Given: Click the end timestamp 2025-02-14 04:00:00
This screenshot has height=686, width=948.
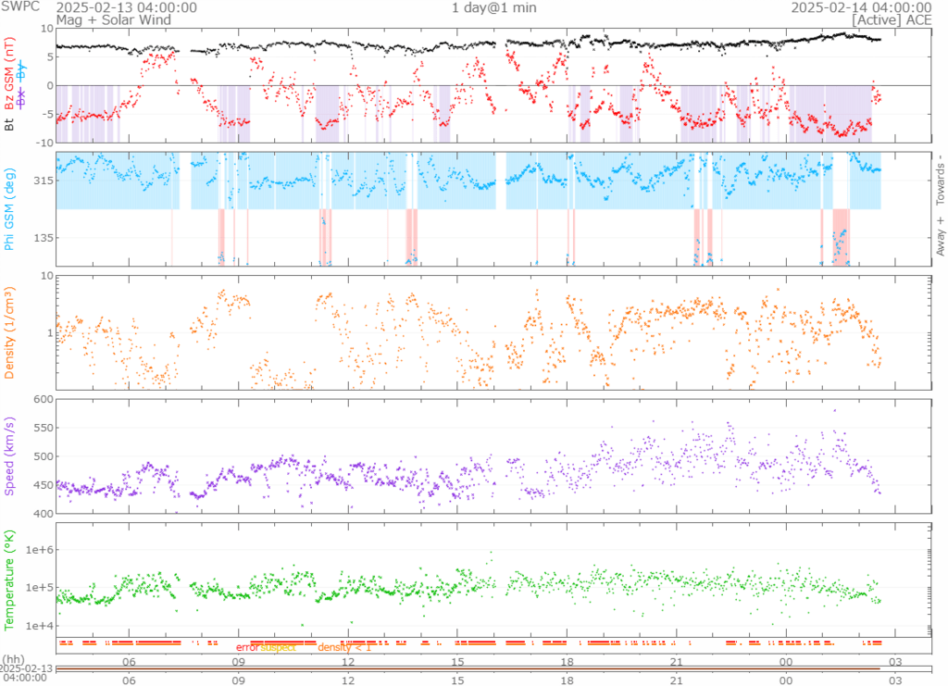Looking at the screenshot, I should click(860, 6).
